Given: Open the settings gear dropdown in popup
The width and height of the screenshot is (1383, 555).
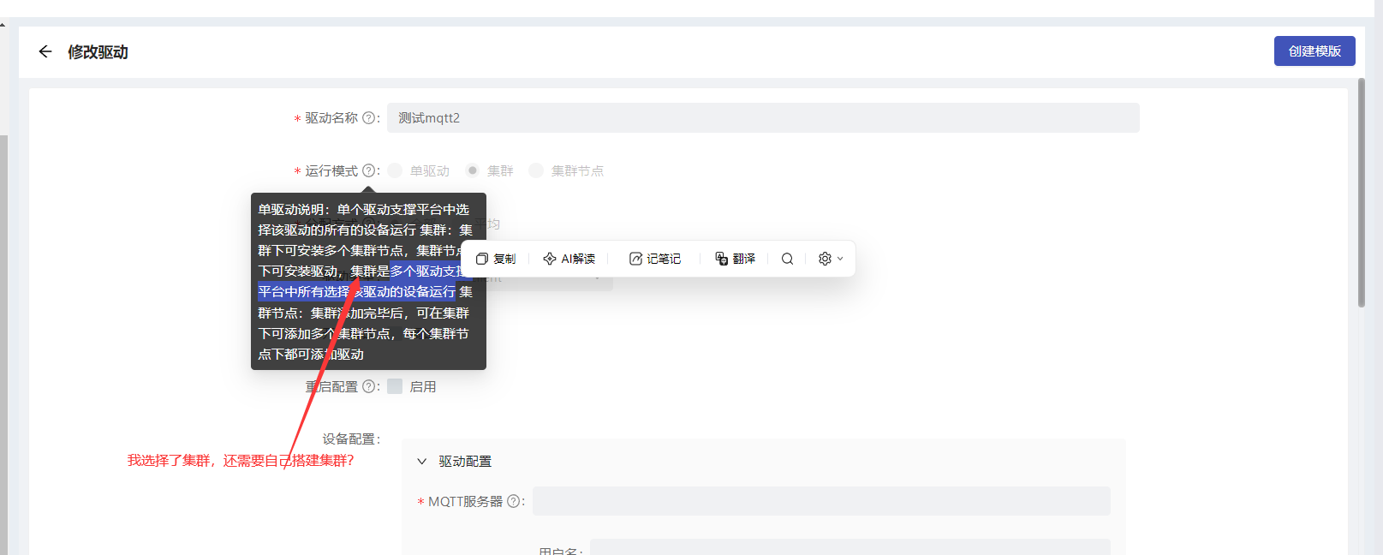Looking at the screenshot, I should (x=830, y=259).
